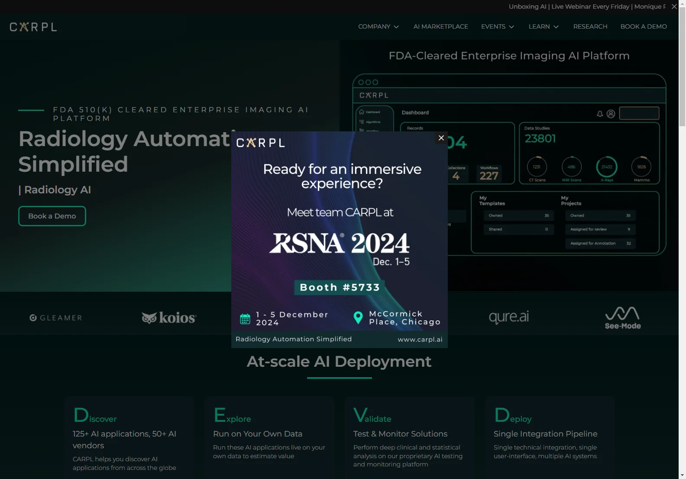Click the user profile icon in dashboard preview
Screen dimensions: 686x479
(x=611, y=114)
